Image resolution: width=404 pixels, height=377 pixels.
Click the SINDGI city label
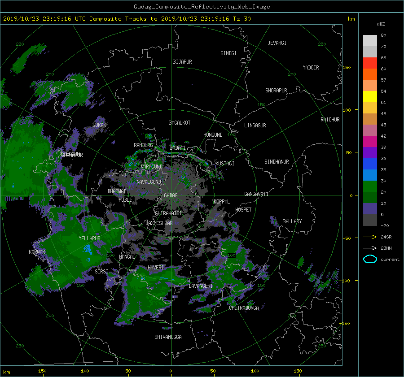coord(228,53)
